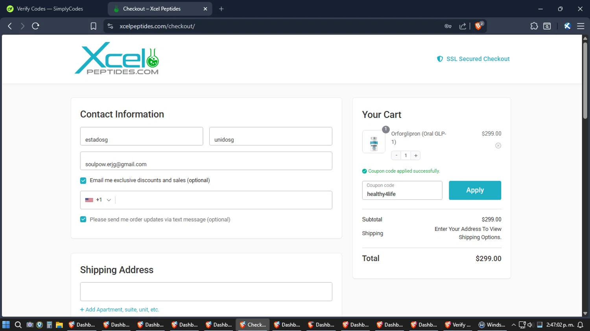
Task: Open the extensions puzzle icon
Action: [x=534, y=26]
